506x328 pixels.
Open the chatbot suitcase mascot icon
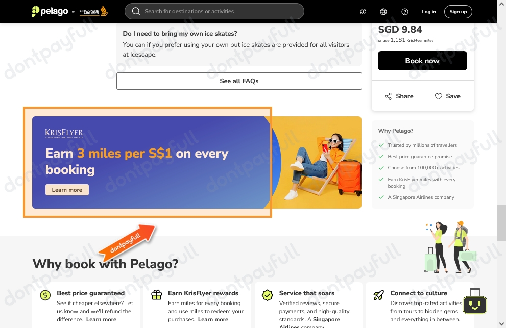[x=475, y=301]
